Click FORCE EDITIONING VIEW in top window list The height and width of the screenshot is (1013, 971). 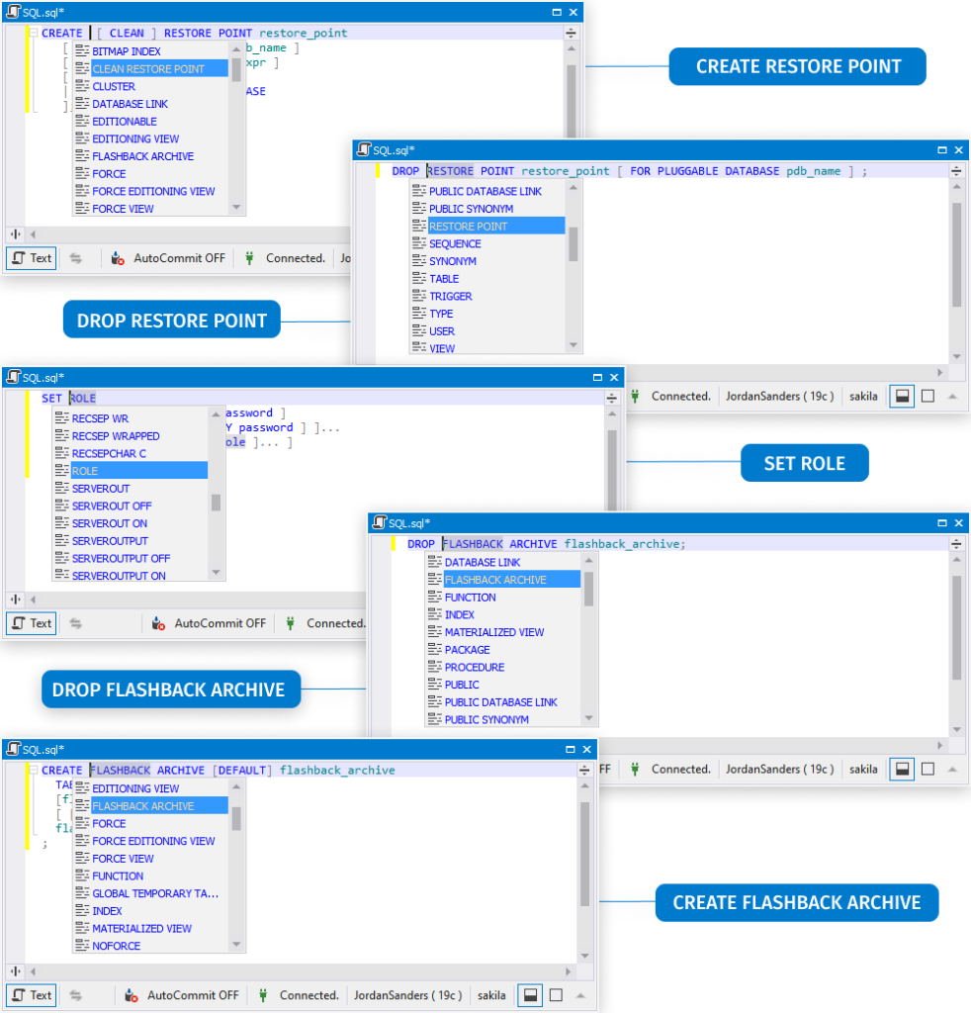point(151,191)
